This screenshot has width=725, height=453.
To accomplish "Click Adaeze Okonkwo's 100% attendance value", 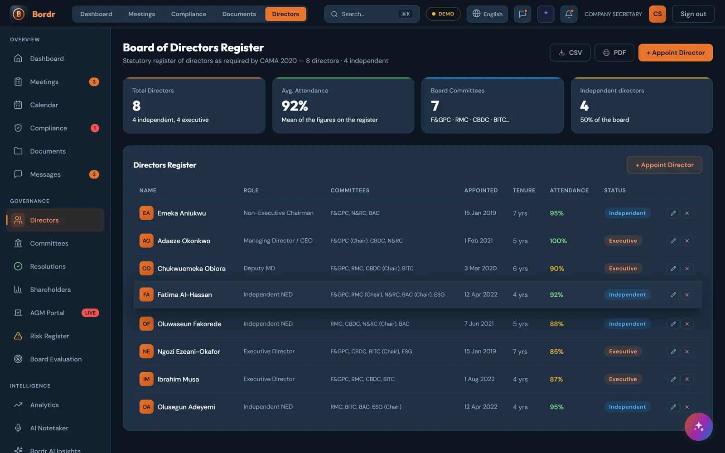I will [x=558, y=241].
